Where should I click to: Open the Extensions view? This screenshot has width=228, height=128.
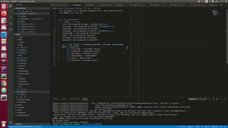[10, 30]
